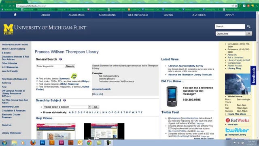The width and height of the screenshot is (259, 146).
Task: Open the GIVING navigation menu
Action: pyautogui.click(x=168, y=15)
